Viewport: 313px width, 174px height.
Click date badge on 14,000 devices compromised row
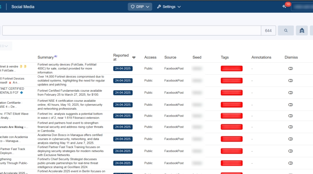pyautogui.click(x=123, y=81)
